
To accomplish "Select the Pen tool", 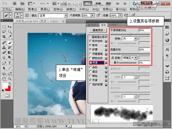I will click(4, 63).
